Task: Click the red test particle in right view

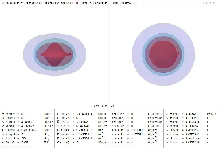Action: [179, 53]
